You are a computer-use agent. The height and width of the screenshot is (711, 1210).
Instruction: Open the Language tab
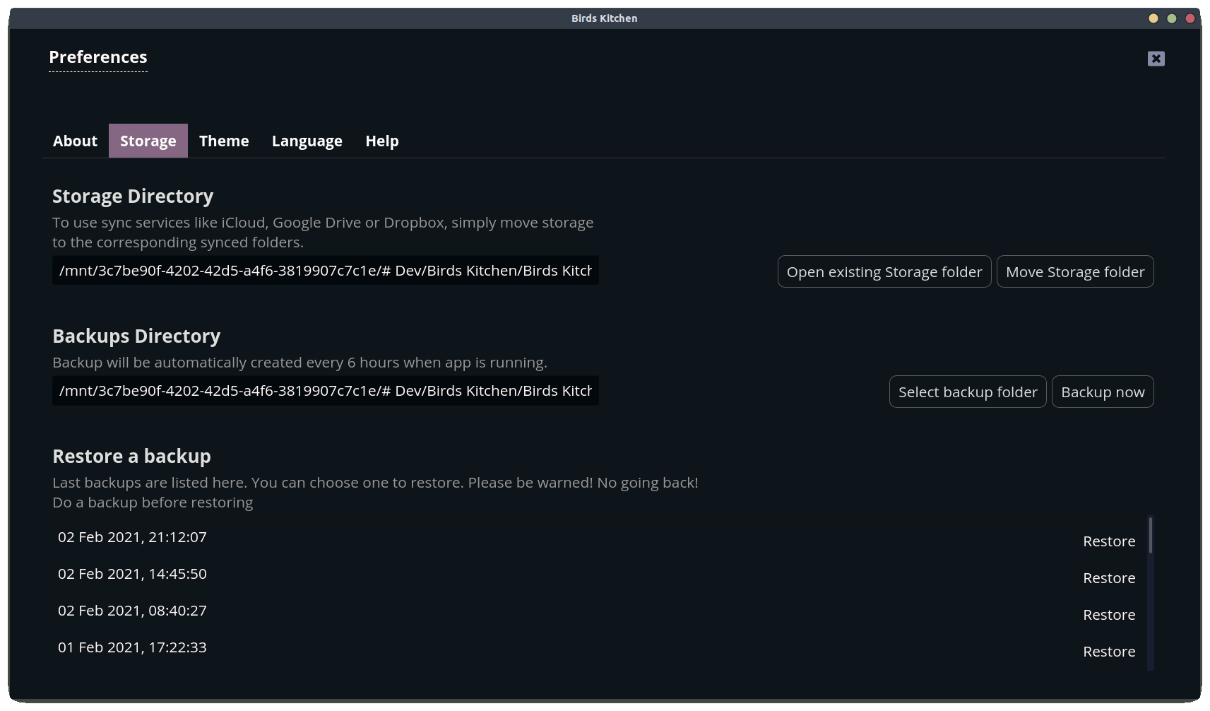[307, 141]
